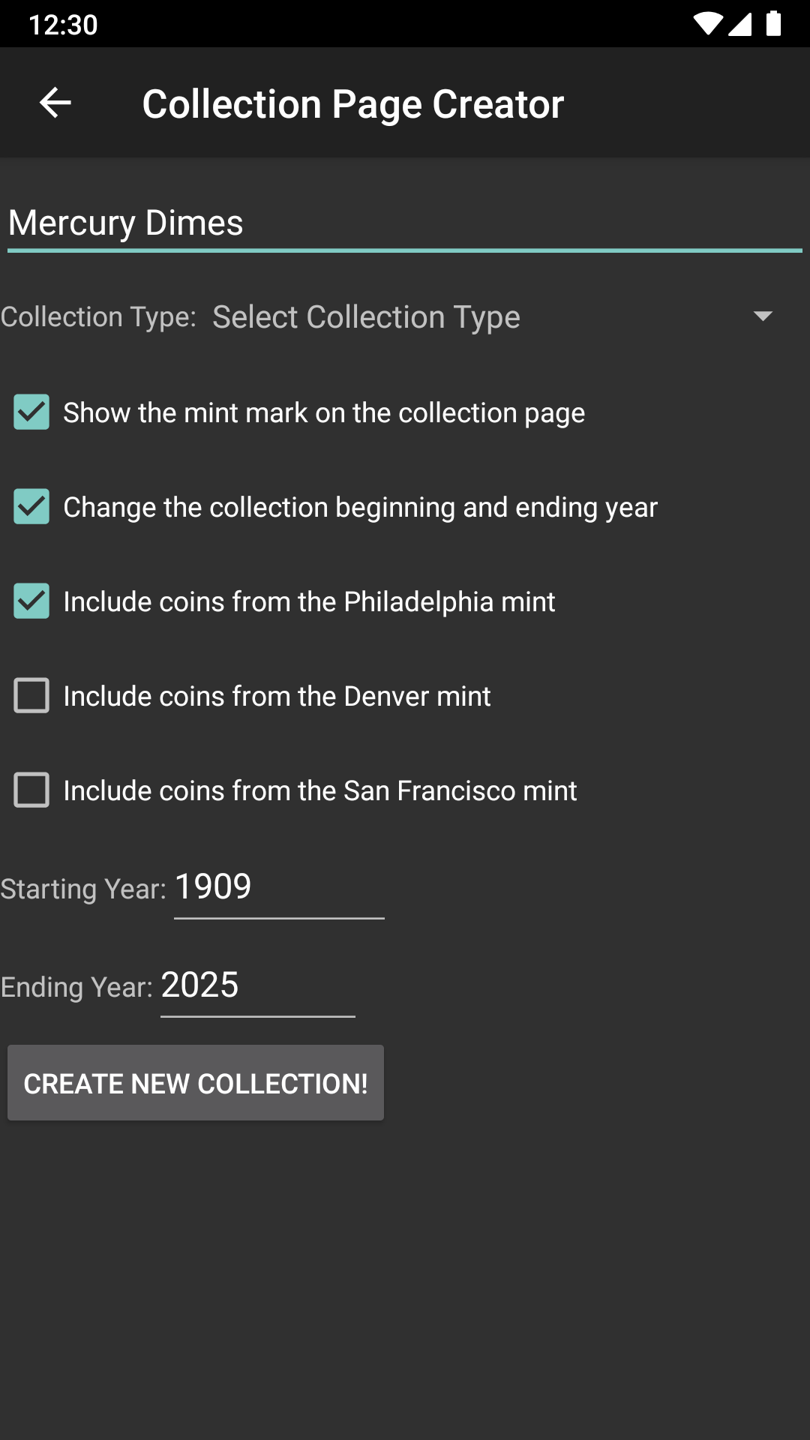Tap the Collection Type label
This screenshot has width=810, height=1440.
pyautogui.click(x=98, y=317)
